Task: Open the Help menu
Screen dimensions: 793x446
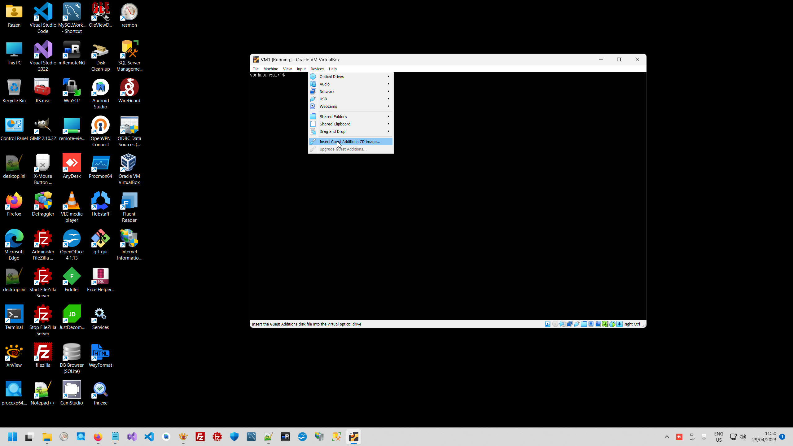Action: coord(333,69)
